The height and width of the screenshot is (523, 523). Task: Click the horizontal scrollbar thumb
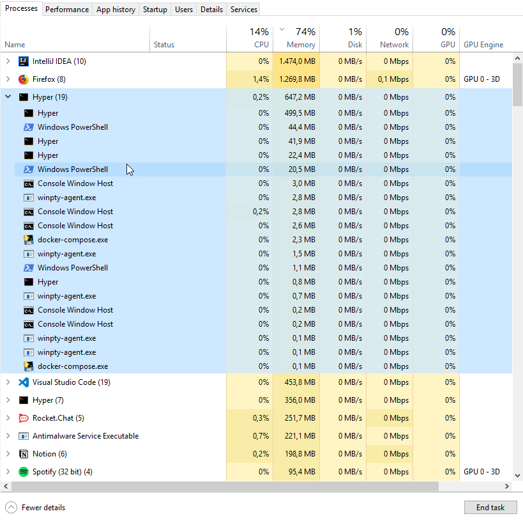tap(225, 487)
